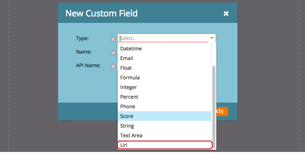Click the Type field label
Image resolution: width=305 pixels, height=153 pixels.
point(82,38)
